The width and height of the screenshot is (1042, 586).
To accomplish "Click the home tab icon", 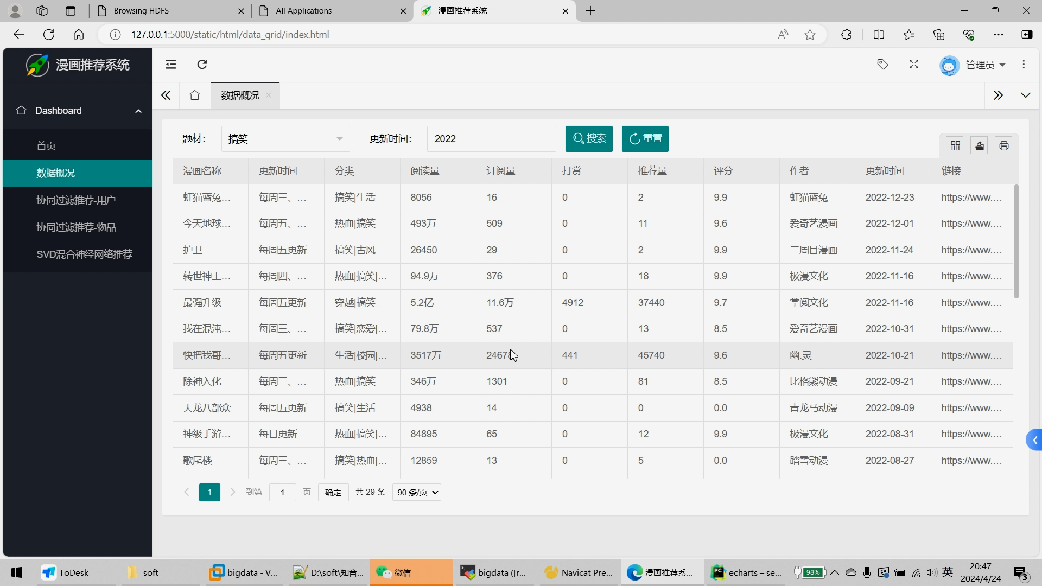I will (x=195, y=95).
